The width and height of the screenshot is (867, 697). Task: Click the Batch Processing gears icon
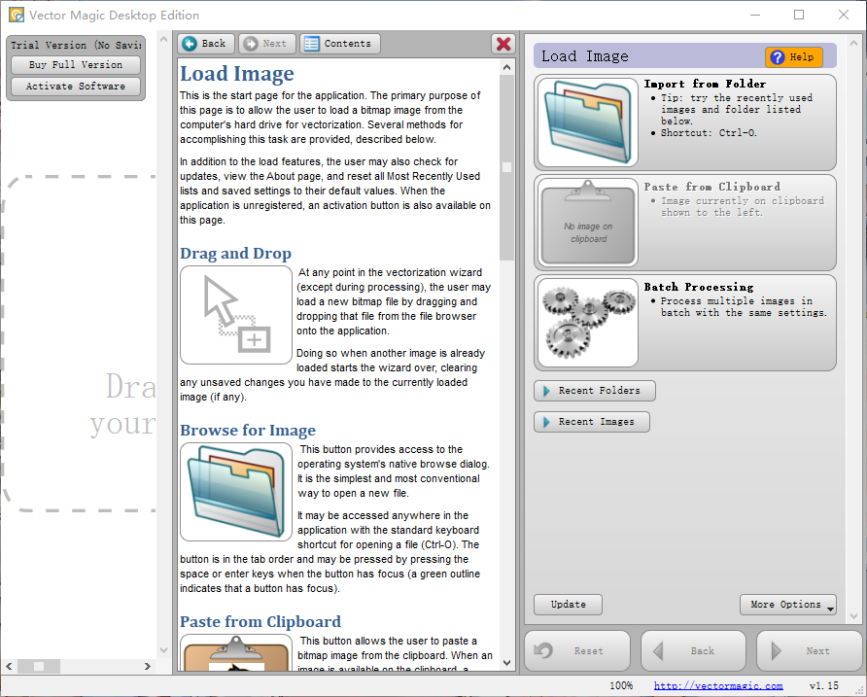click(587, 323)
